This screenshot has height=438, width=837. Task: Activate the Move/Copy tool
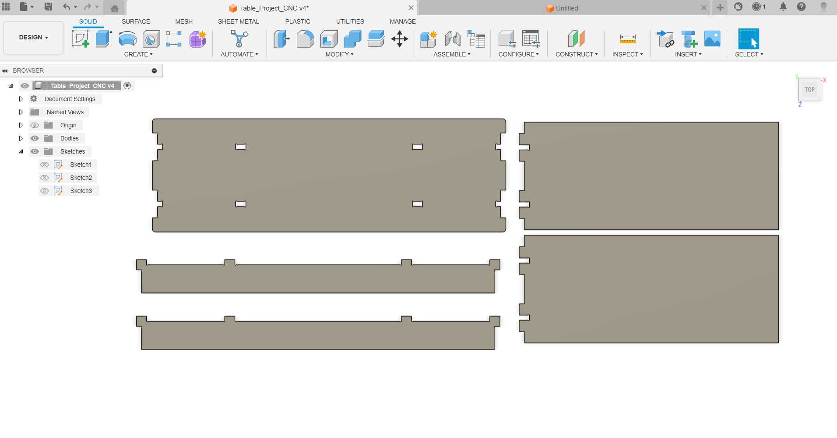coord(400,39)
